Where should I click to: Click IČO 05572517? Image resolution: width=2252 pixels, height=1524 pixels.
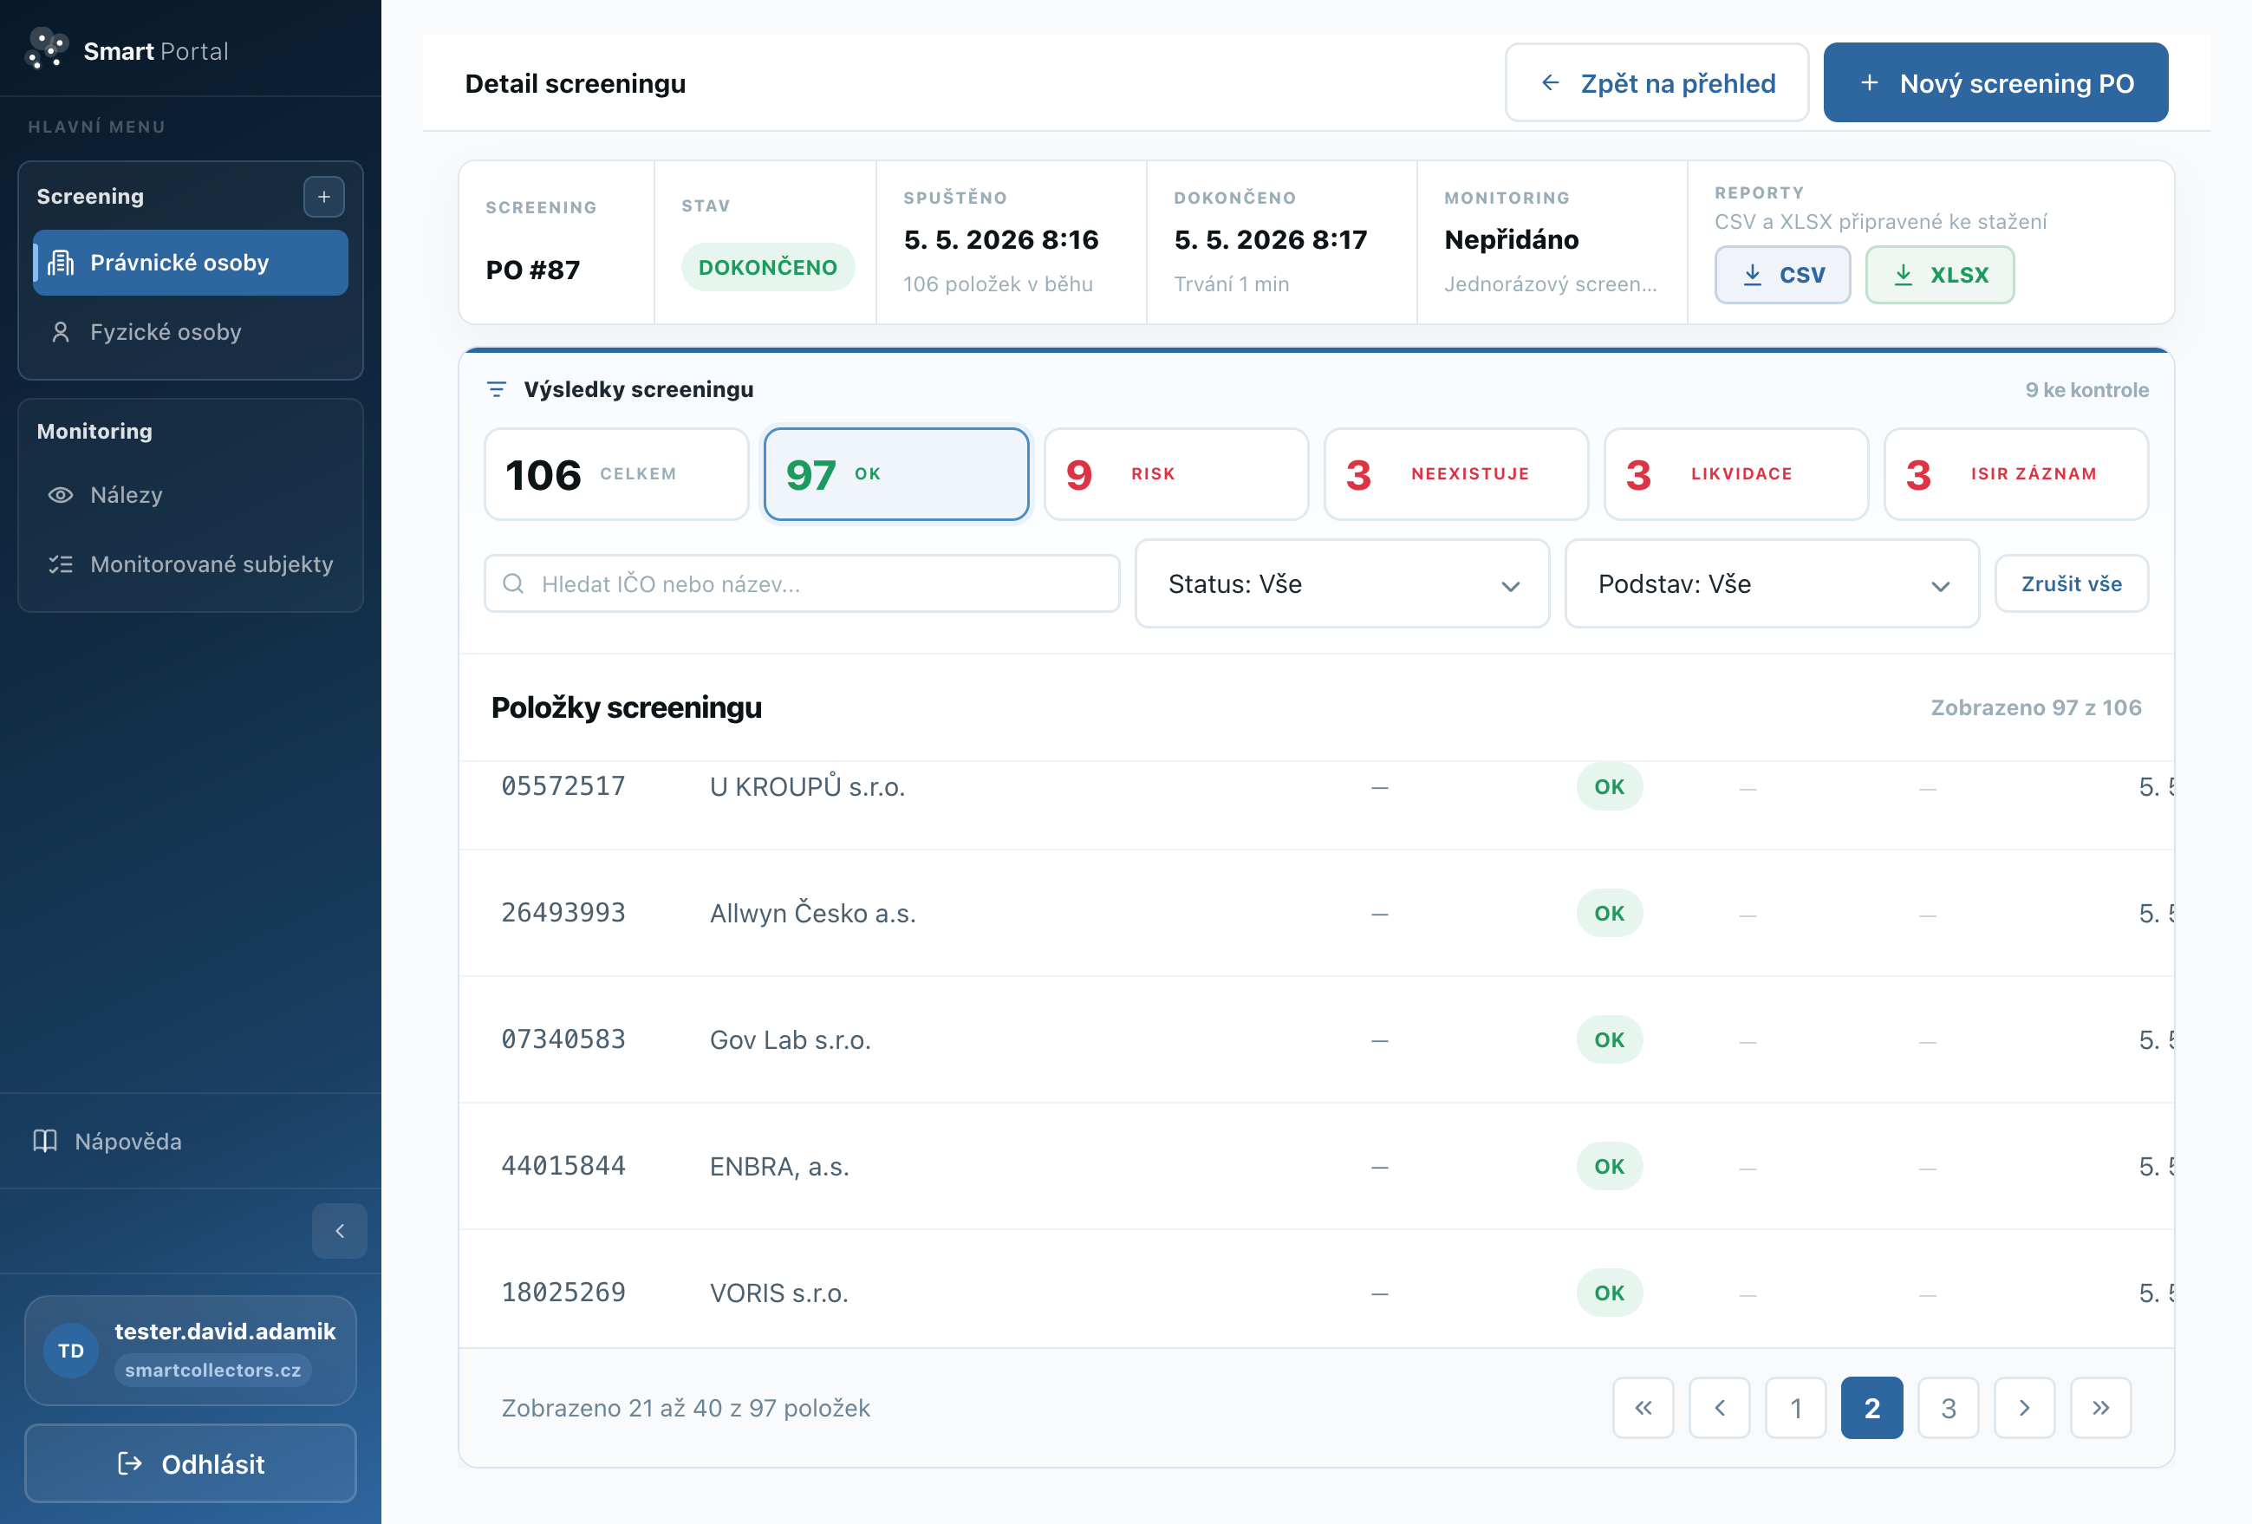coord(563,786)
